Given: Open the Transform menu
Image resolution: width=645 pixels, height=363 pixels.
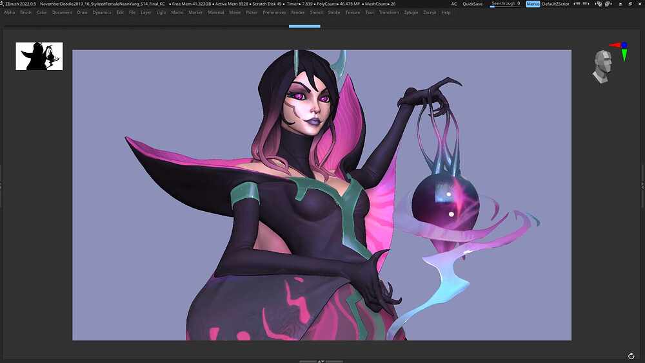Looking at the screenshot, I should pos(389,12).
